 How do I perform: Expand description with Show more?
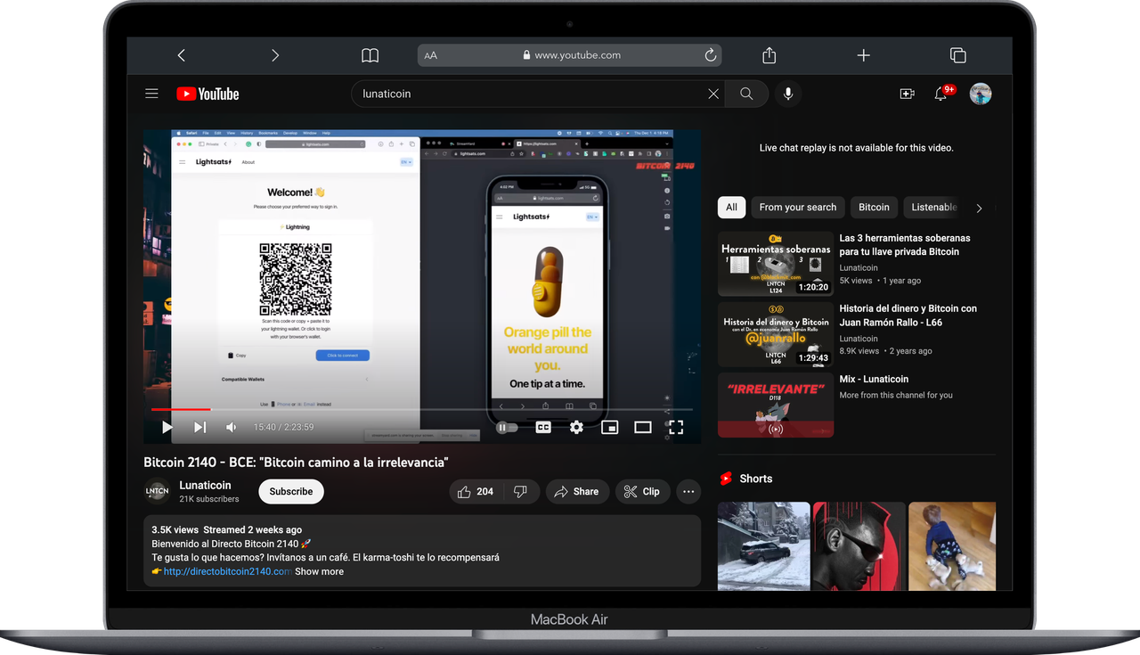pos(319,572)
